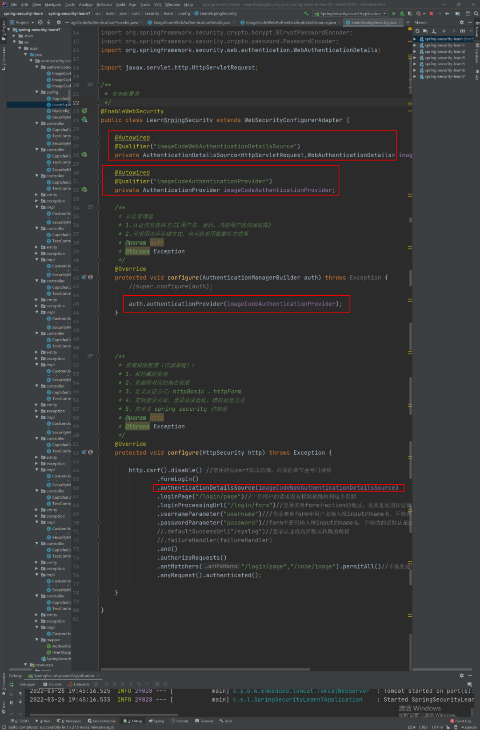The width and height of the screenshot is (480, 730).
Task: Open Terminal tool window button
Action: tap(204, 721)
